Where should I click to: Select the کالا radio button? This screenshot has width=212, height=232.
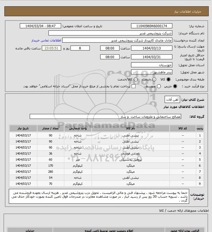click(168, 79)
